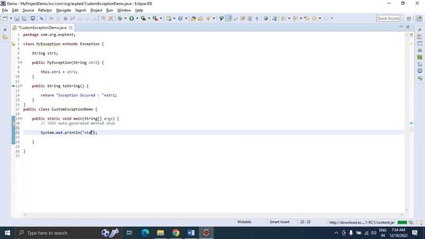Click the Last Edit Location arrow icon
This screenshot has height=239, width=425.
(x=307, y=19)
